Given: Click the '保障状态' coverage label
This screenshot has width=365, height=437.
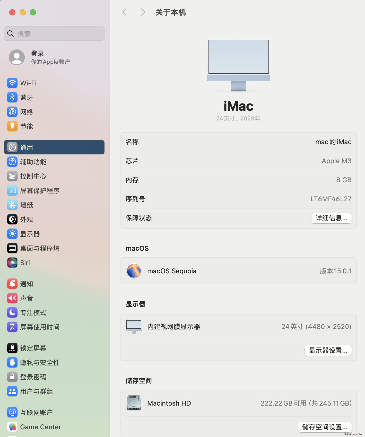Looking at the screenshot, I should click(139, 218).
